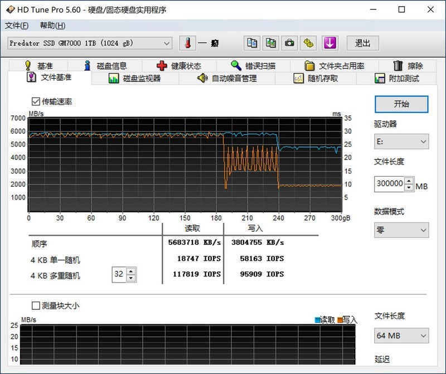Open the 64 MB file length dropdown
The width and height of the screenshot is (446, 374).
click(x=401, y=336)
